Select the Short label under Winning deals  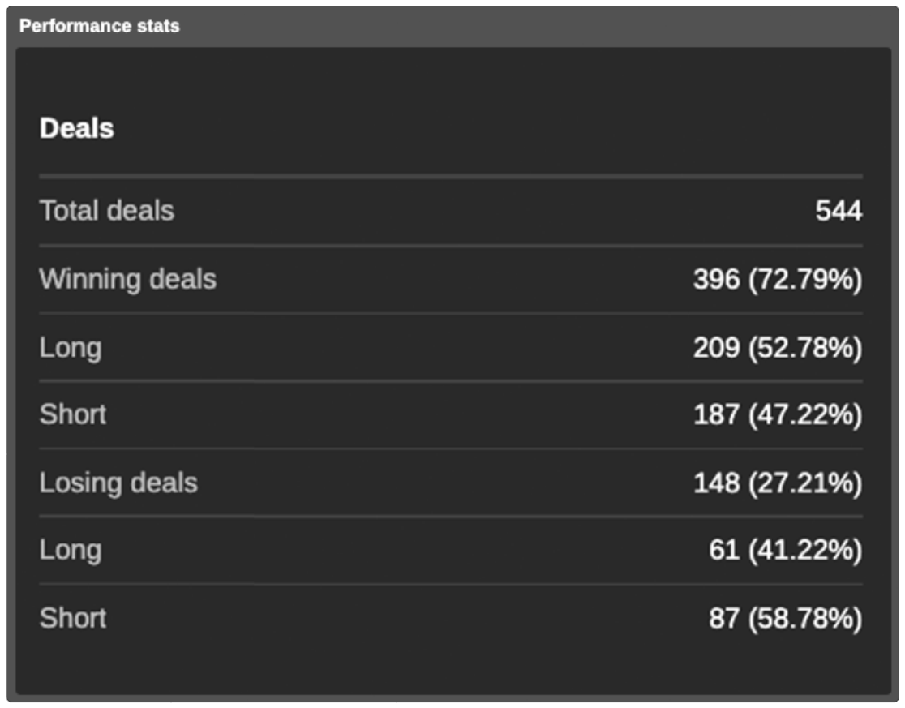[x=73, y=414]
